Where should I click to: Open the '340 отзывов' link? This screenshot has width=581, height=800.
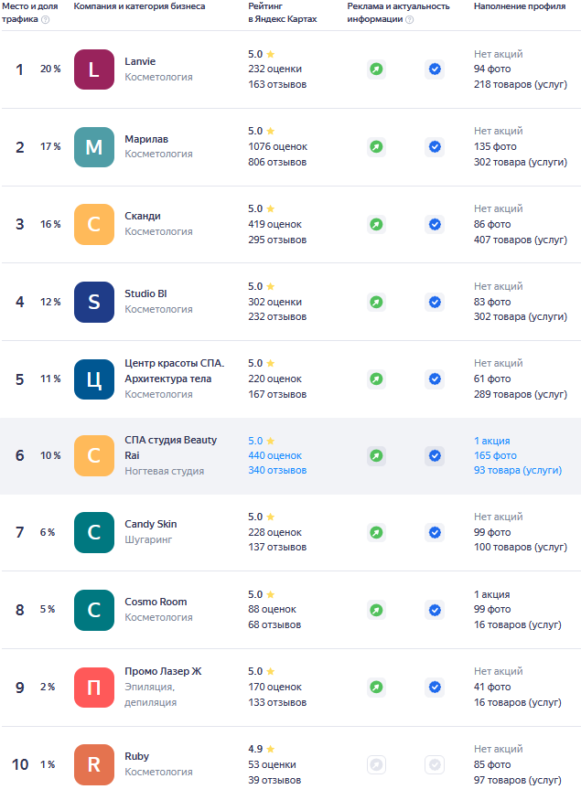pyautogui.click(x=277, y=471)
